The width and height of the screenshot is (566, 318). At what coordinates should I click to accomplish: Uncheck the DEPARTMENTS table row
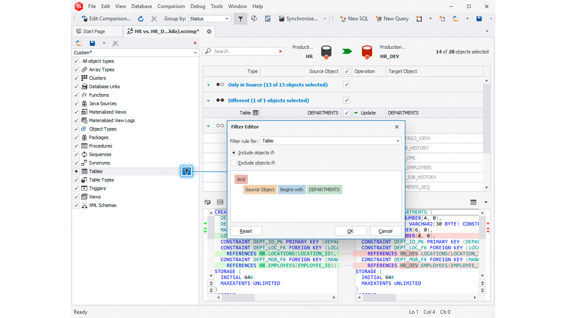(x=346, y=113)
